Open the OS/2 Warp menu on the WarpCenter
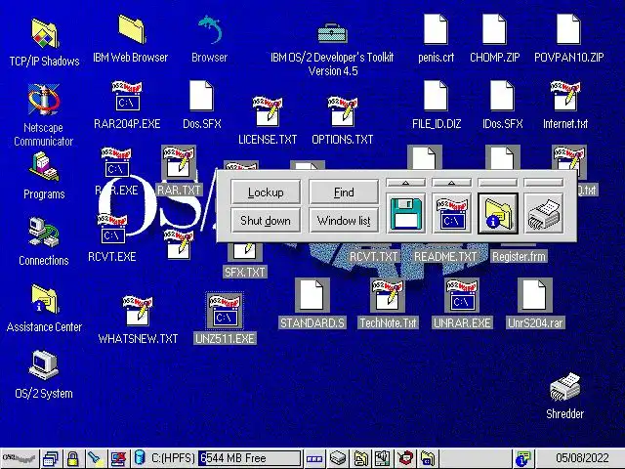625x469 pixels. (x=20, y=458)
